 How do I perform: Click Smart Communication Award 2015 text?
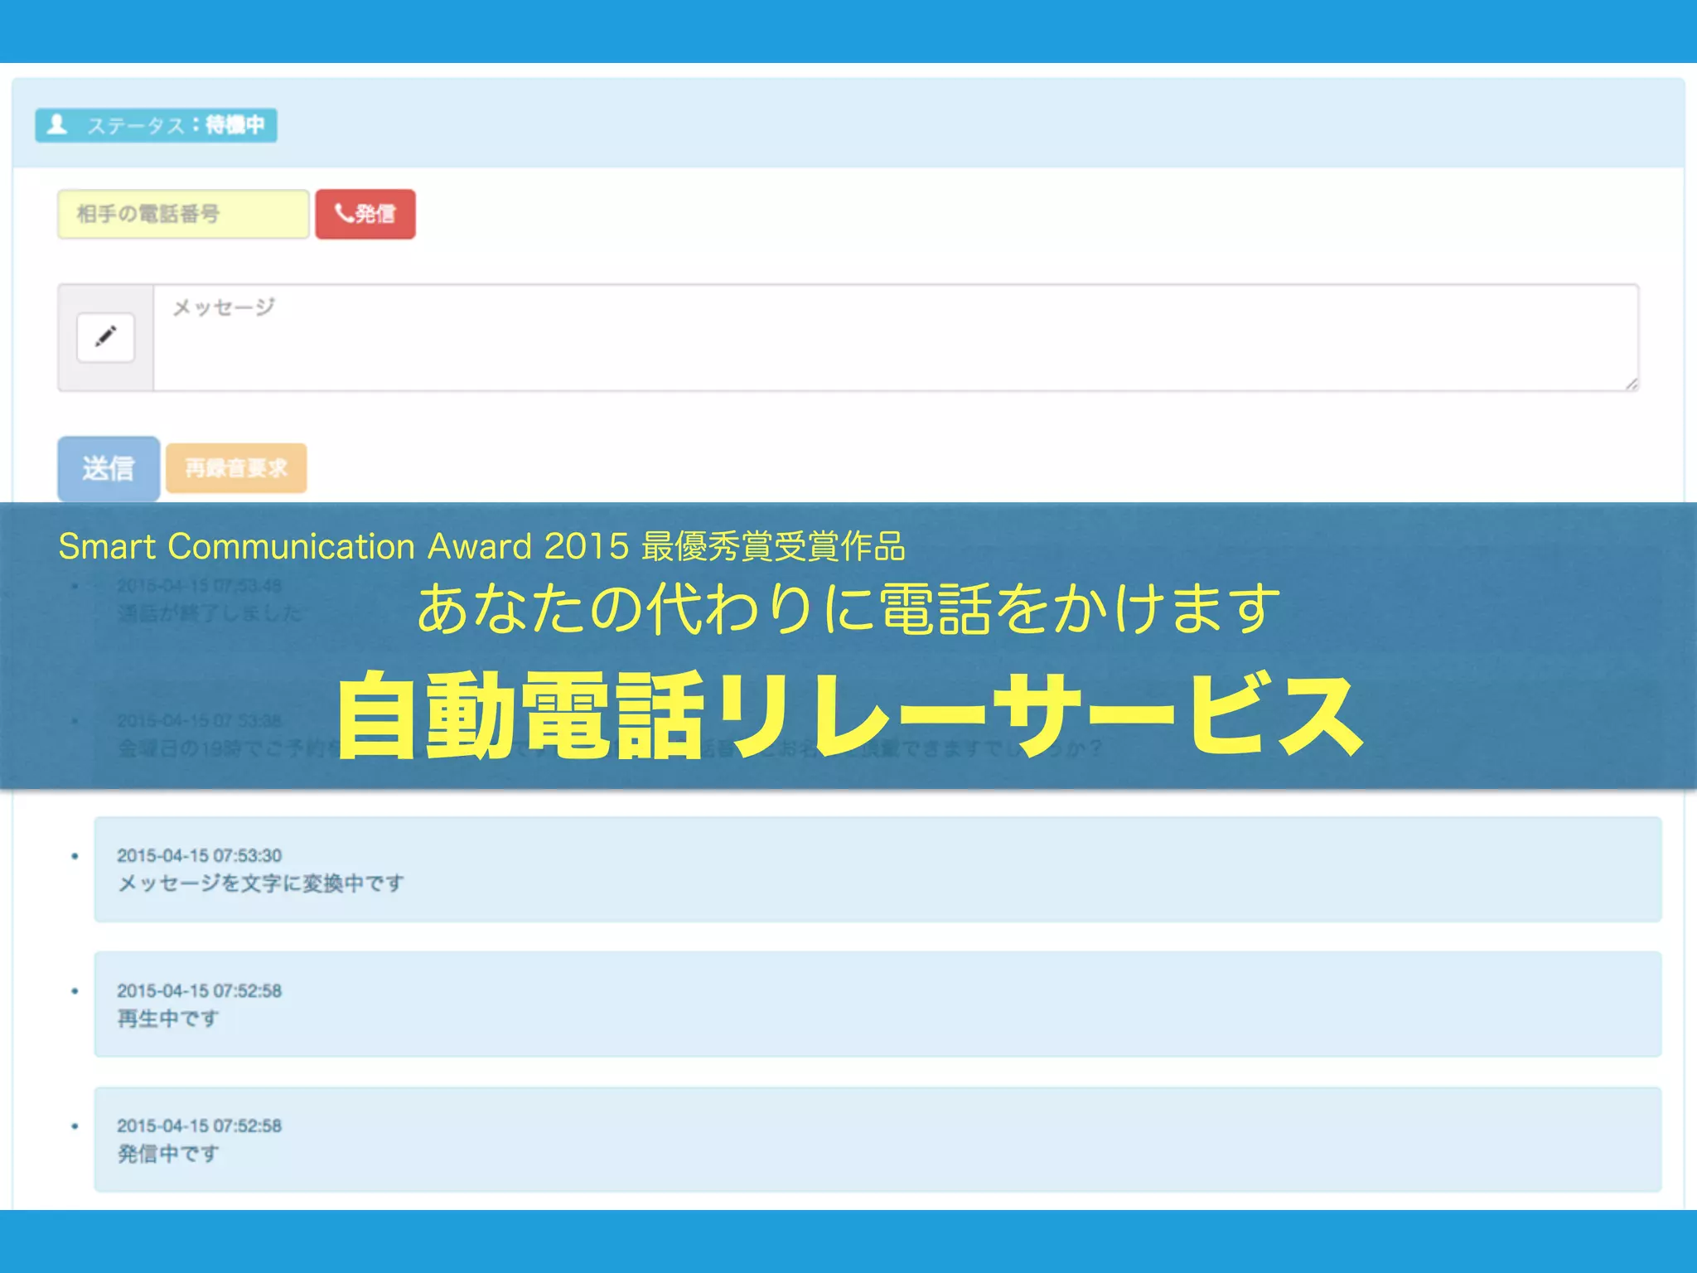344,547
